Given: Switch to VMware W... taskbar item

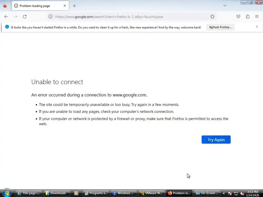Looking at the screenshot, I should coord(152,193).
